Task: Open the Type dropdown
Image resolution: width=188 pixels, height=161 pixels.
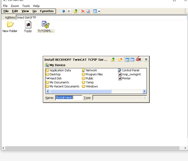Action: coord(144,98)
